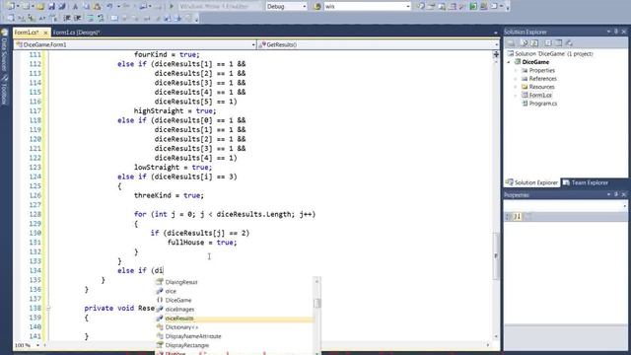The width and height of the screenshot is (631, 355).
Task: Click the Toggle bookmark icon in text editor toolbar
Action: 114,18
